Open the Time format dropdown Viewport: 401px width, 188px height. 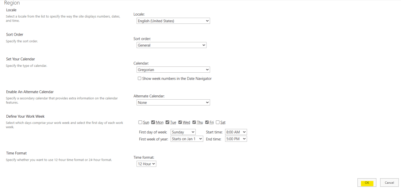[146, 164]
